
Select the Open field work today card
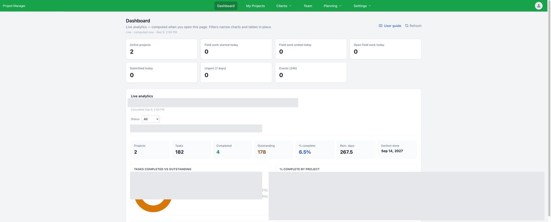click(x=386, y=49)
